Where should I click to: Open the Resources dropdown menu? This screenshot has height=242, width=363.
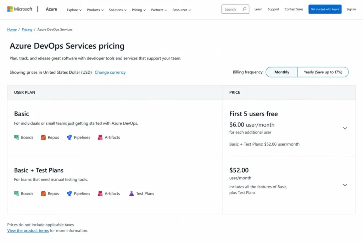(x=182, y=10)
